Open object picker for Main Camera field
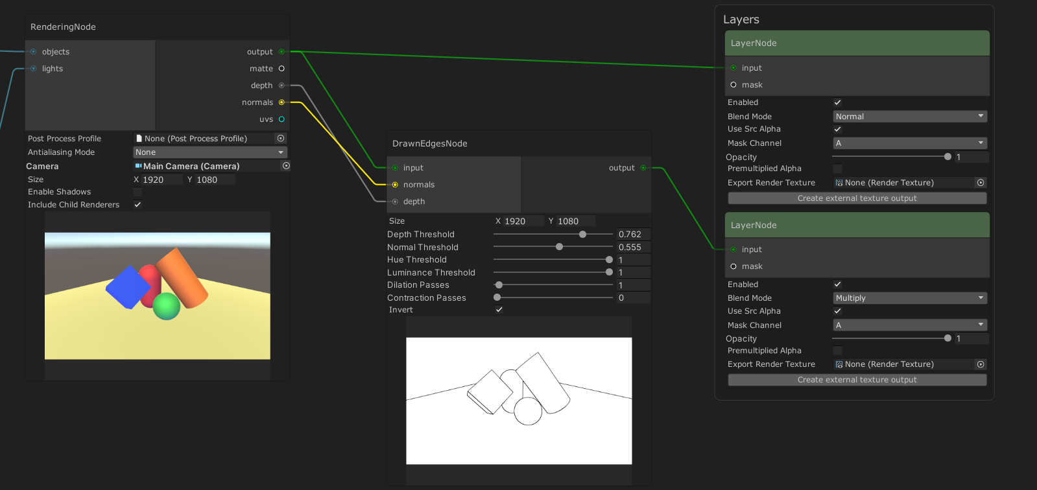1037x490 pixels. pyautogui.click(x=286, y=166)
